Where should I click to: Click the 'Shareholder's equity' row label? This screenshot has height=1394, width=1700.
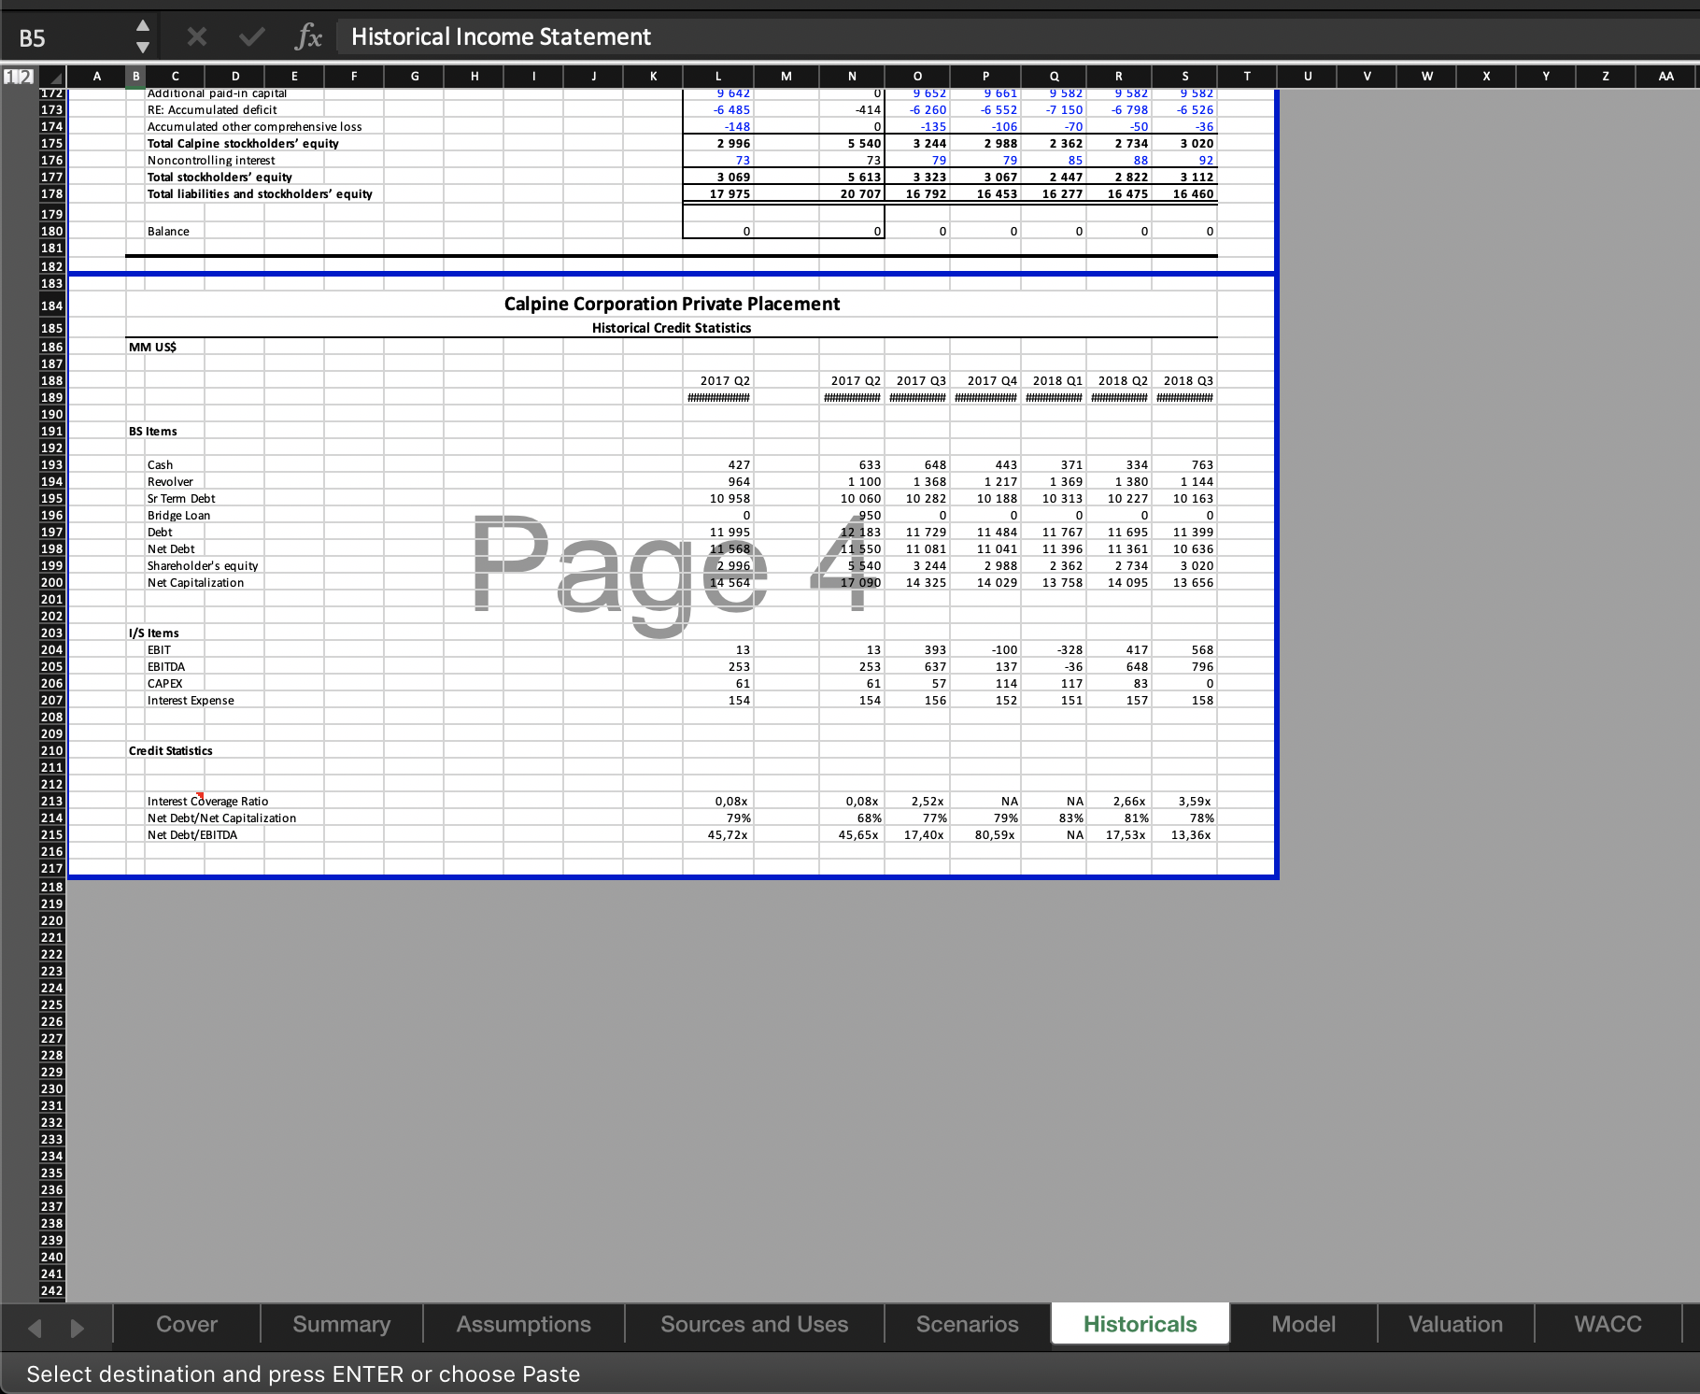click(203, 565)
